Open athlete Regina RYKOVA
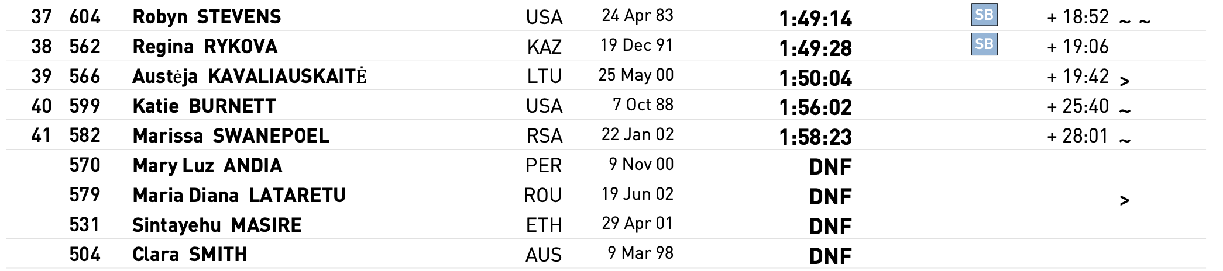The image size is (1223, 271). 205,47
